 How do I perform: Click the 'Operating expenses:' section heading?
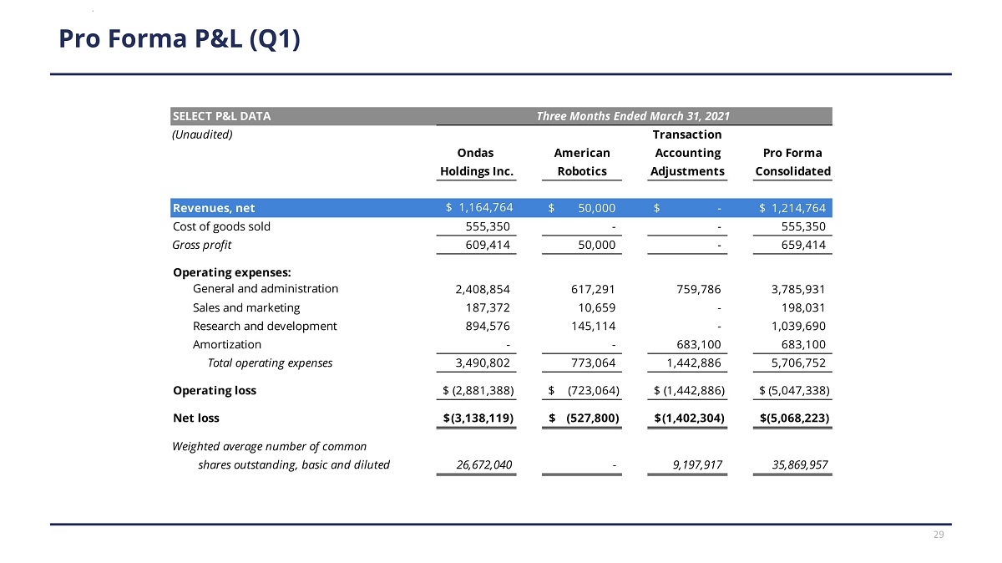point(220,272)
